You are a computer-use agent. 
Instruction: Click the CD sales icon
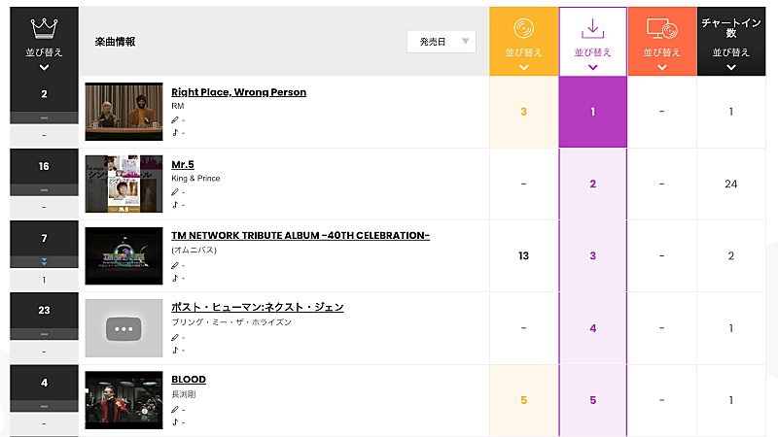click(x=523, y=28)
